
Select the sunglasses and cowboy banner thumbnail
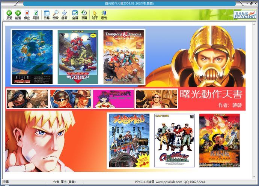click(70, 99)
